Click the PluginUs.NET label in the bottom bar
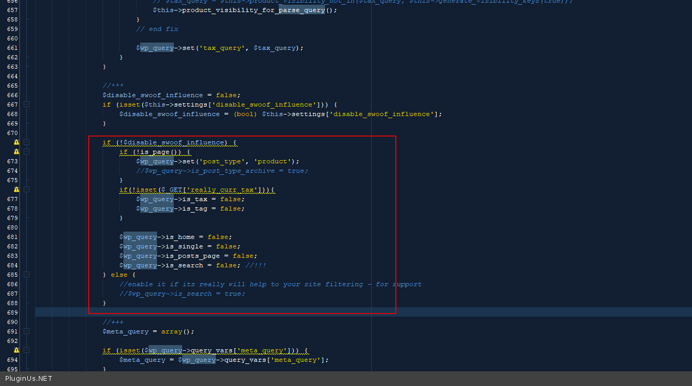Image resolution: width=692 pixels, height=386 pixels. (x=29, y=379)
